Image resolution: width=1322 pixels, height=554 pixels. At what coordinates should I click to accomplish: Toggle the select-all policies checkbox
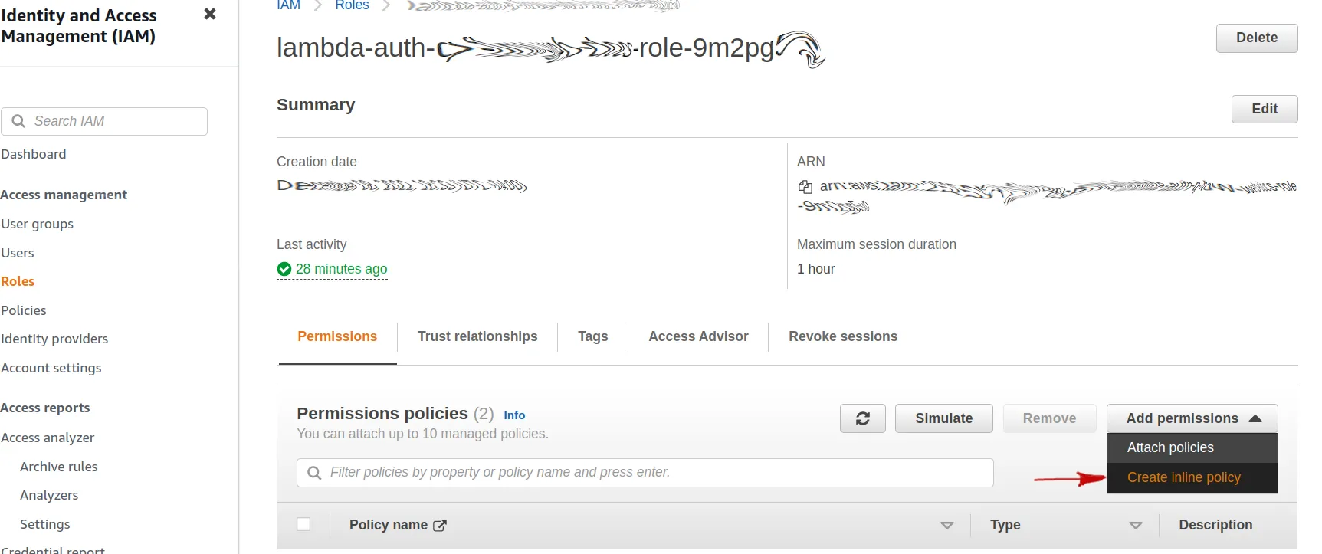coord(303,524)
